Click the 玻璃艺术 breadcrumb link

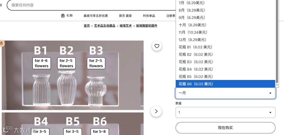click(126, 26)
